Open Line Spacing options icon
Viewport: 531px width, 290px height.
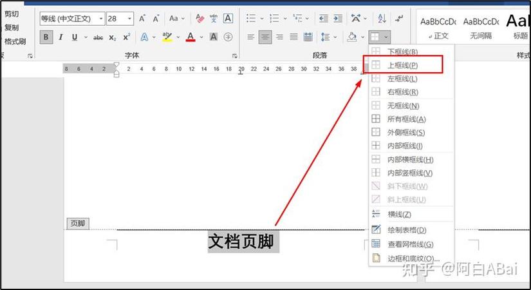[326, 37]
